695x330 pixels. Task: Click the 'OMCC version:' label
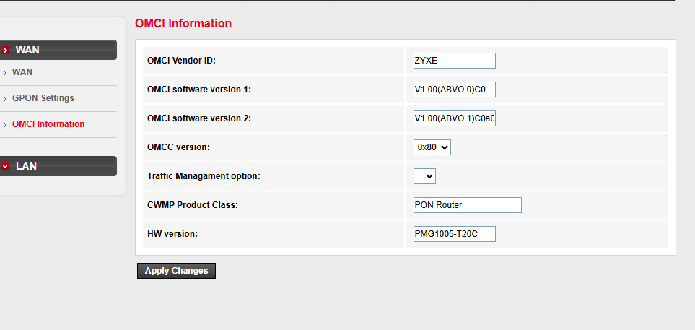point(178,147)
